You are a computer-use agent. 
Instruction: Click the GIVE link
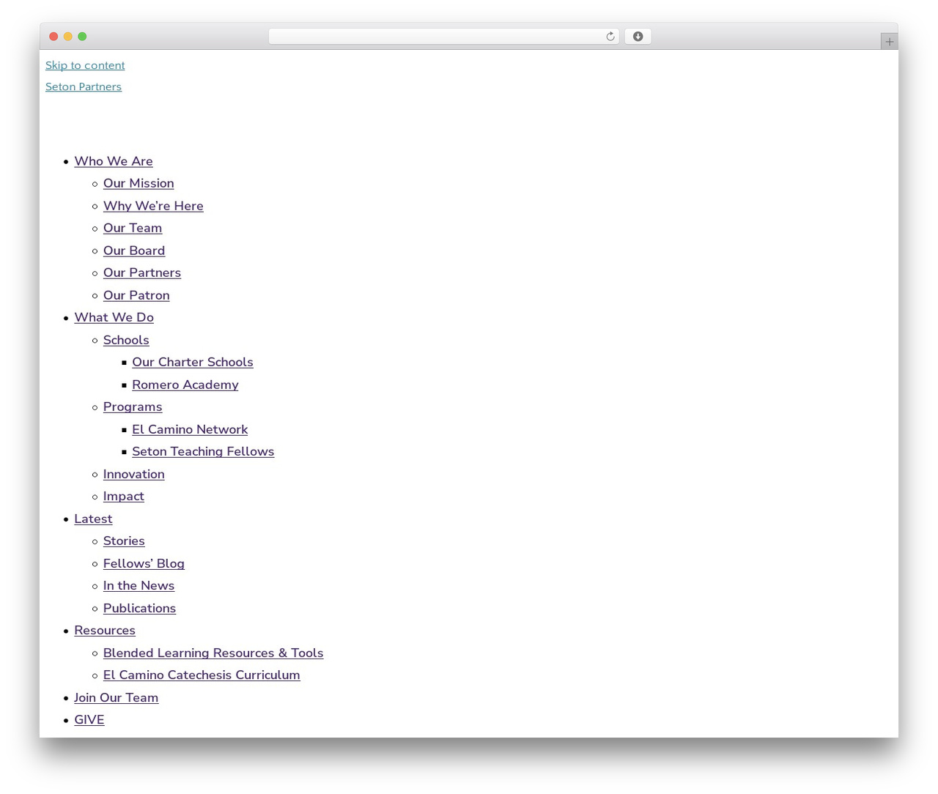coord(89,719)
